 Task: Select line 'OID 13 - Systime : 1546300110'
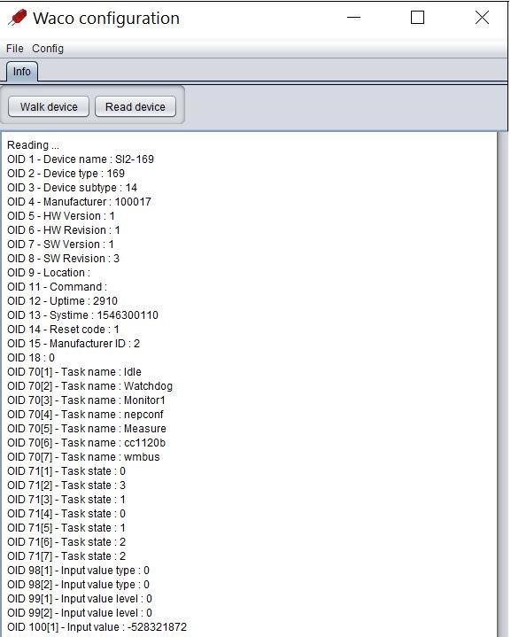point(83,315)
